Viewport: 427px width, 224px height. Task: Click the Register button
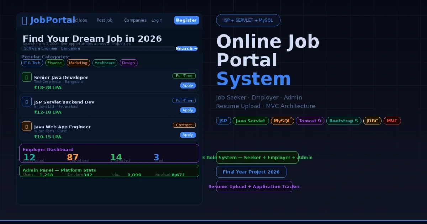point(186,20)
